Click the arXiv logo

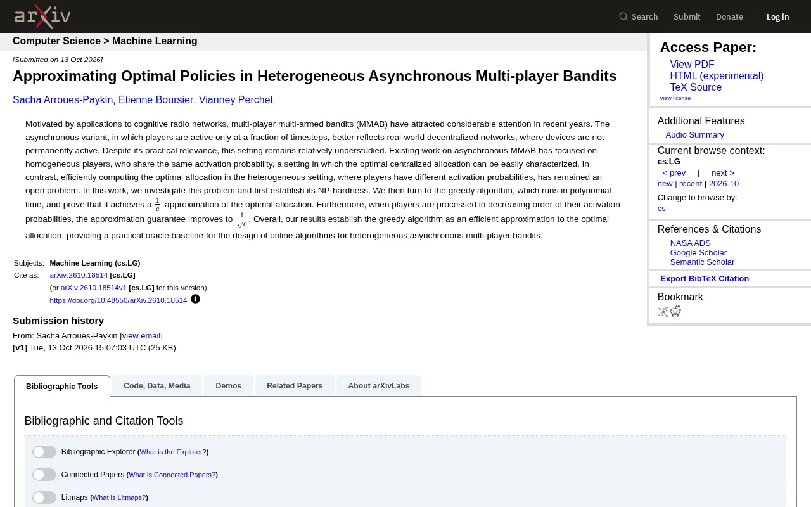click(42, 16)
